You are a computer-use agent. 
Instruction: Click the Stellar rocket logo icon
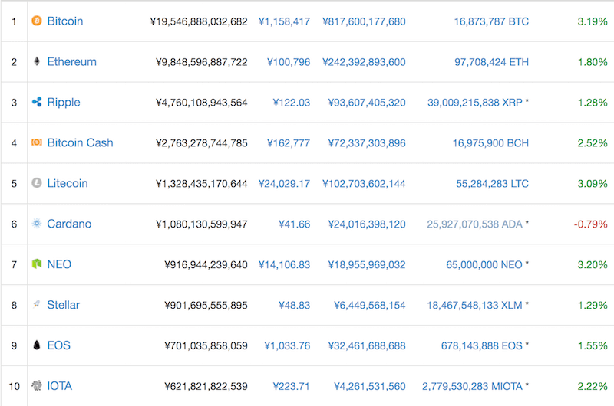pos(36,304)
